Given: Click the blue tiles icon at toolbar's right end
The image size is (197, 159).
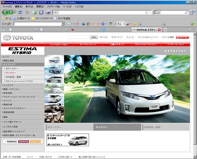Looking at the screenshot, I should tap(193, 12).
